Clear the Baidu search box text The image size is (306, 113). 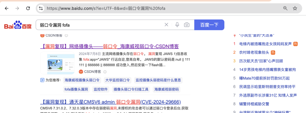[x=166, y=25]
